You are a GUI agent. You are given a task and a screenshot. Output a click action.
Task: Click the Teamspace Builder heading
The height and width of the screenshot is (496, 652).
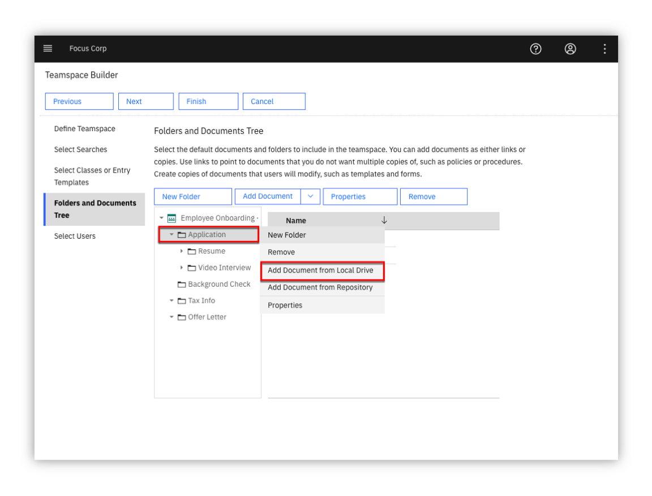[81, 75]
